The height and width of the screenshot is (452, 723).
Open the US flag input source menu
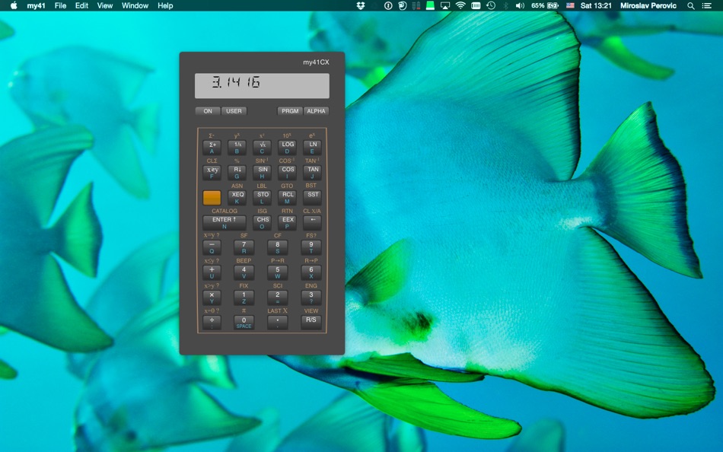point(570,5)
